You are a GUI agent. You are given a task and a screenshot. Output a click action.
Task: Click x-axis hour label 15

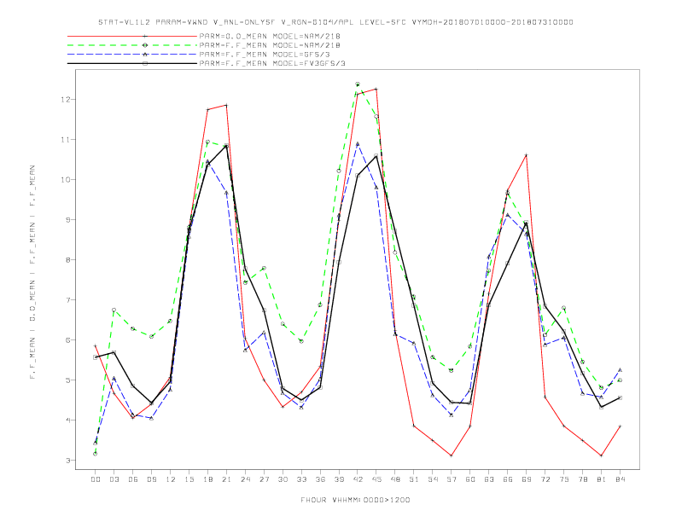189,479
